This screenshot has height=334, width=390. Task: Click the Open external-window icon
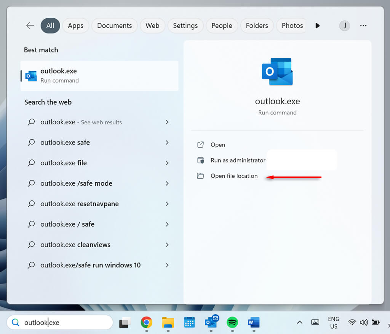pyautogui.click(x=200, y=145)
